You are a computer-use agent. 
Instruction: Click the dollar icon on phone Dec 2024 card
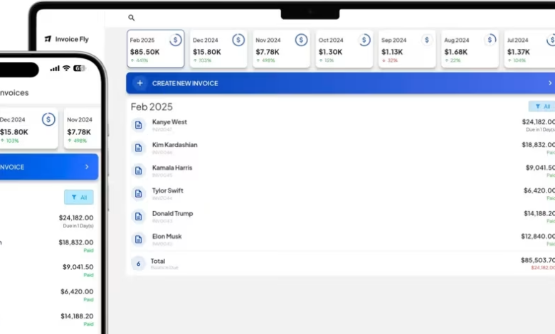pos(48,119)
